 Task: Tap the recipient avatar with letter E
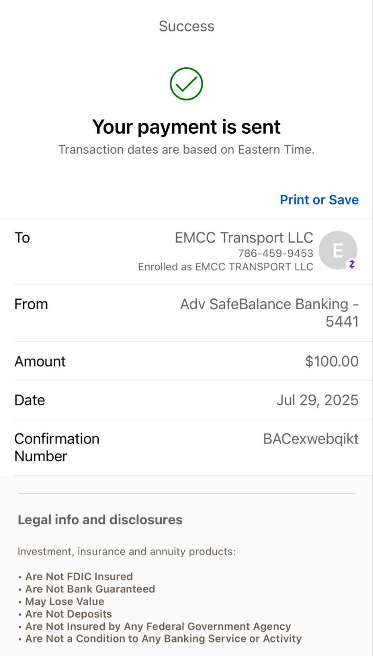(338, 250)
